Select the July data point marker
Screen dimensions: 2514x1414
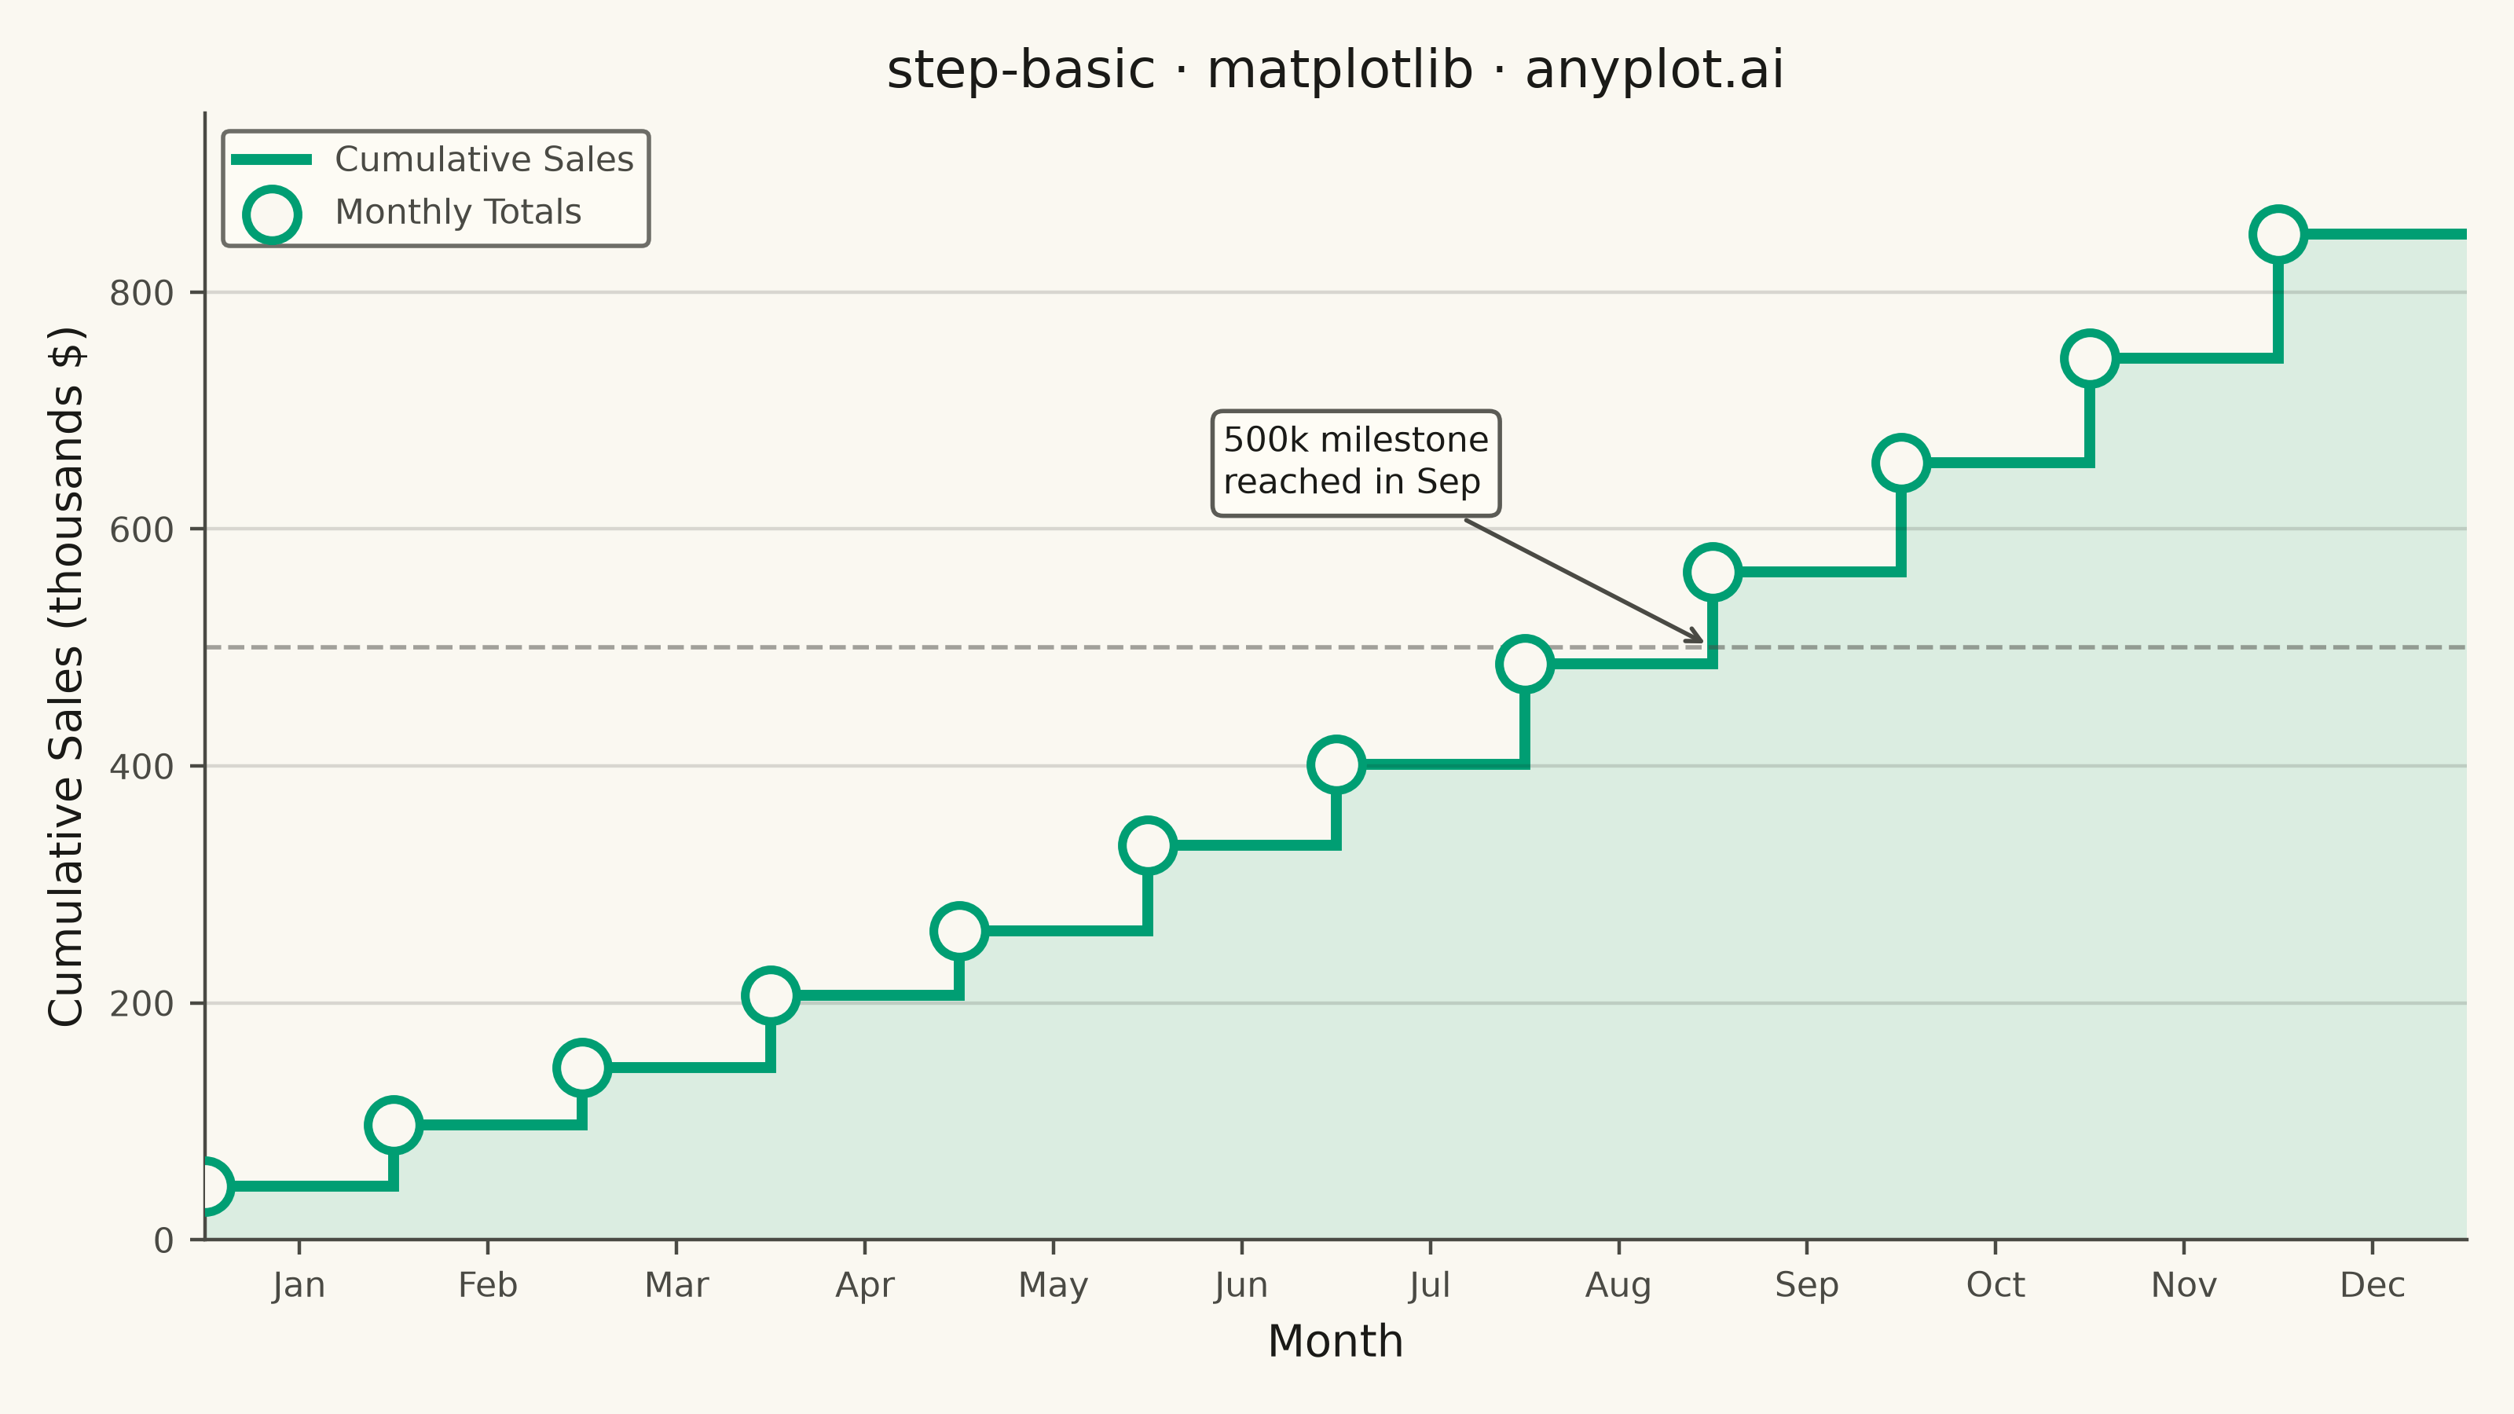[x=1336, y=764]
